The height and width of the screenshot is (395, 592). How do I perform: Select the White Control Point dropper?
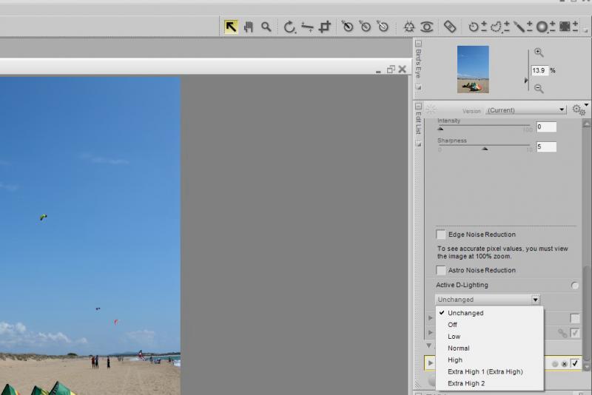coord(383,27)
